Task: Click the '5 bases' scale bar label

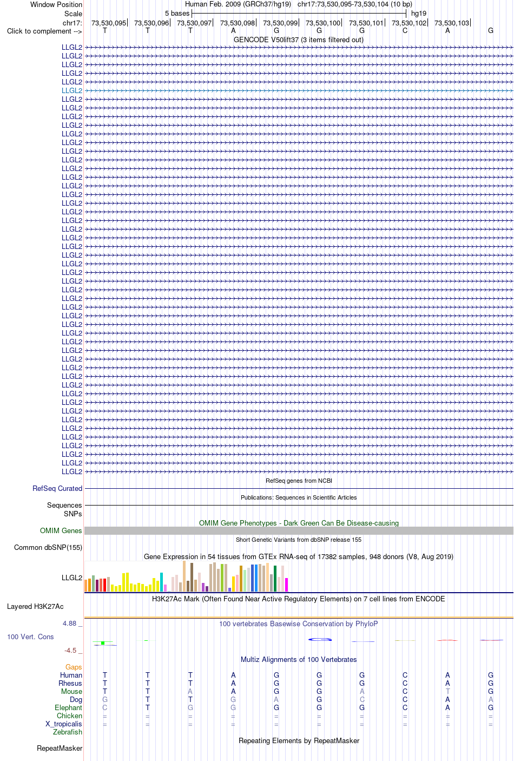Action: (x=177, y=13)
